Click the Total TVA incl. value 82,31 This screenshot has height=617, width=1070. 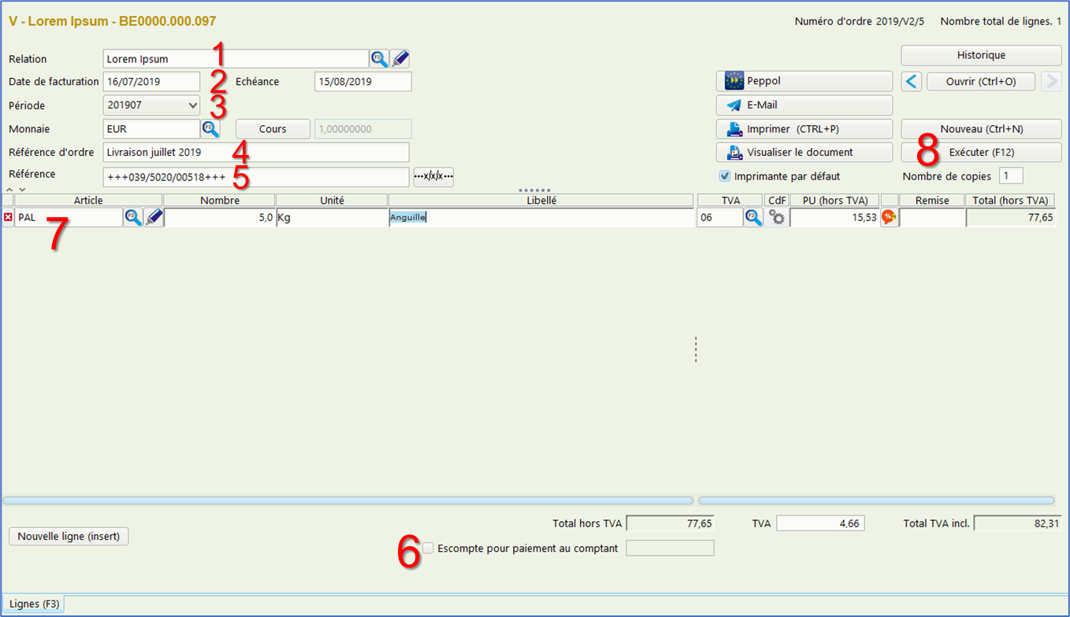click(x=1018, y=523)
